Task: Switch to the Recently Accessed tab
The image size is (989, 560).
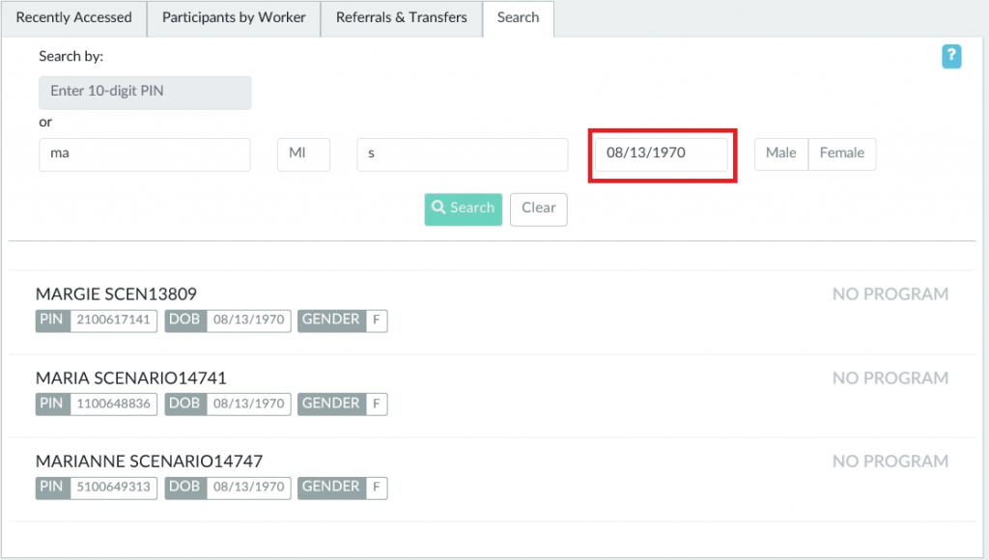Action: (x=73, y=18)
